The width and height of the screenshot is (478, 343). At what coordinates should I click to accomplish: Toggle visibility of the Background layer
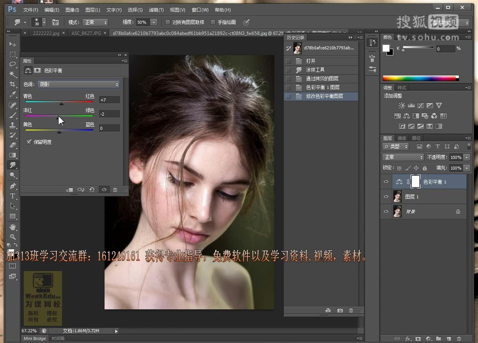coord(386,211)
